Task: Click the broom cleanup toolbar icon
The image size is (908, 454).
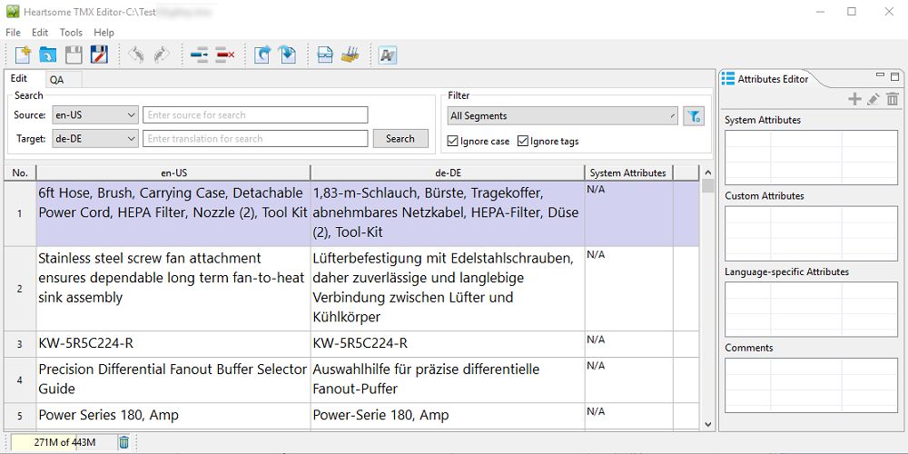Action: (x=350, y=55)
